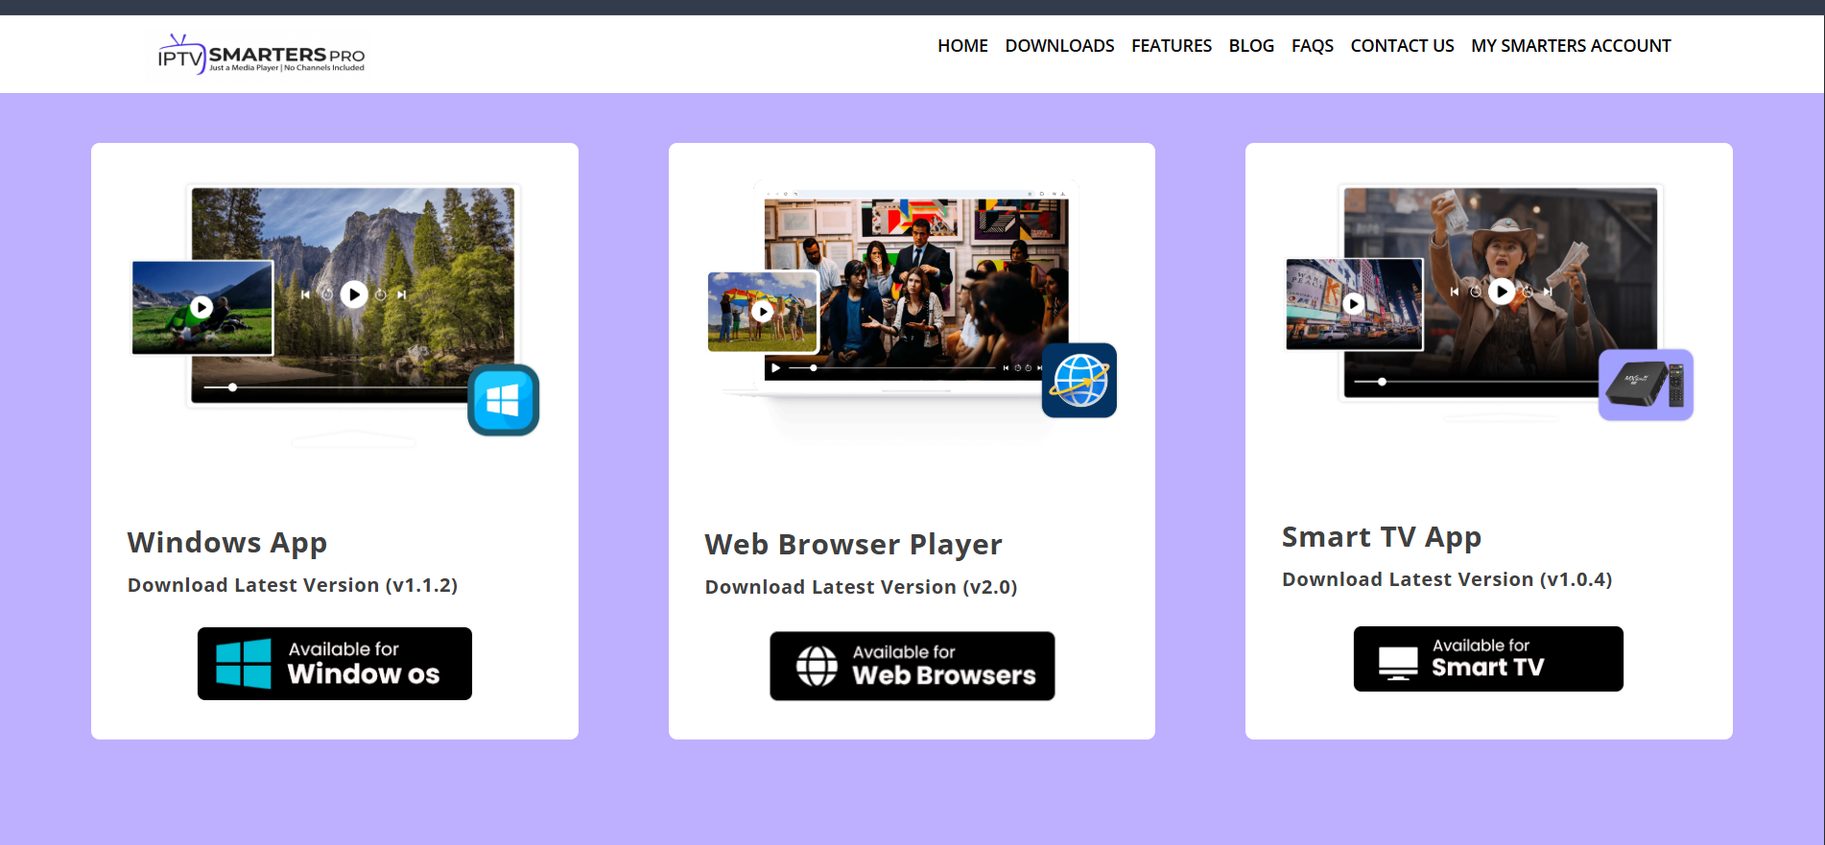Screen dimensions: 1825x845
Task: Click play icon on city street thumbnail
Action: click(x=1354, y=304)
